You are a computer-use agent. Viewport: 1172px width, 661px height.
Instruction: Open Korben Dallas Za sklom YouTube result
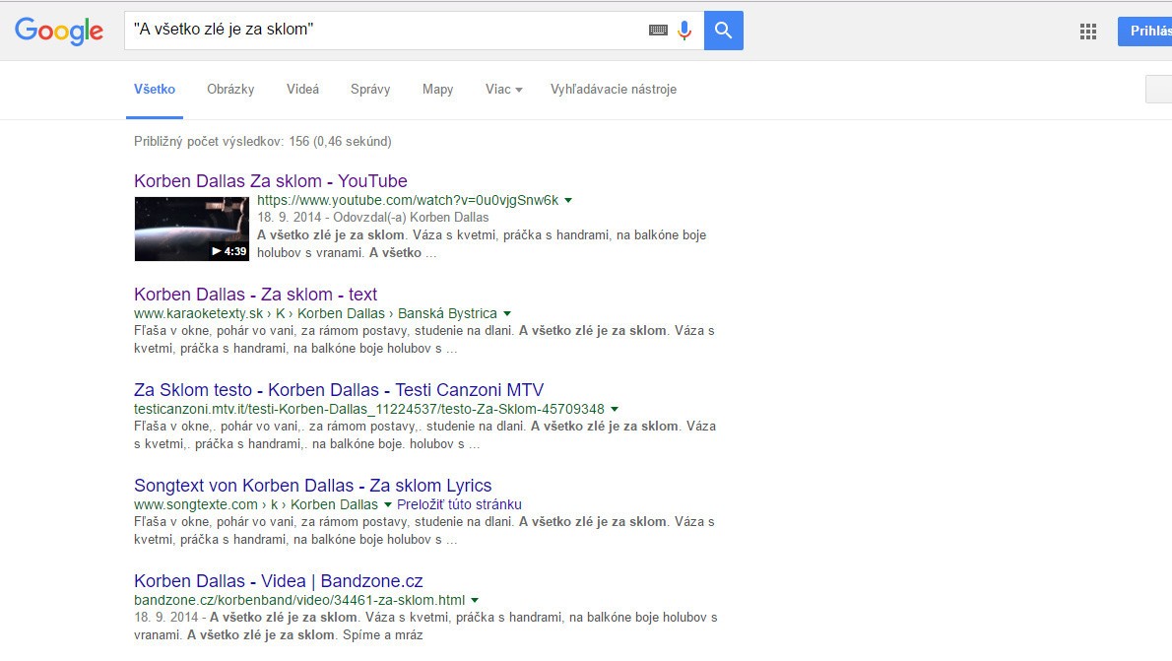[270, 181]
